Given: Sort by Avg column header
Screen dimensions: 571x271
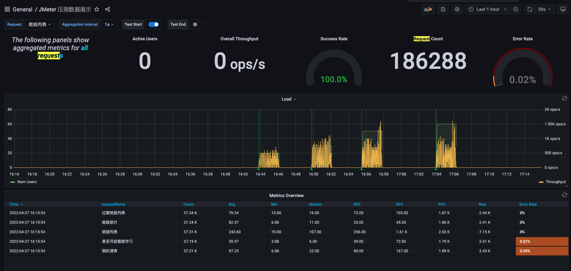Looking at the screenshot, I should point(232,204).
